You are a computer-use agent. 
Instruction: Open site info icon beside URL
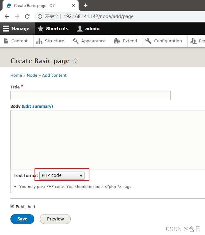coord(40,16)
